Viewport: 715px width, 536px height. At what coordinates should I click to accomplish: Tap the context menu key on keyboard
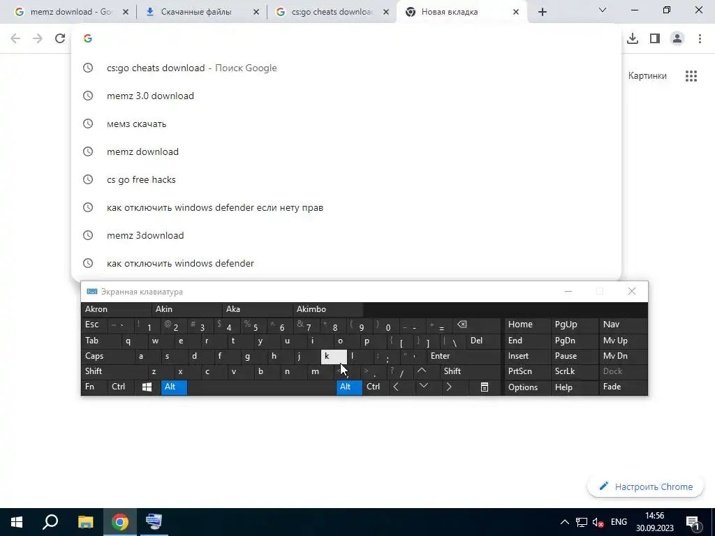pos(485,387)
